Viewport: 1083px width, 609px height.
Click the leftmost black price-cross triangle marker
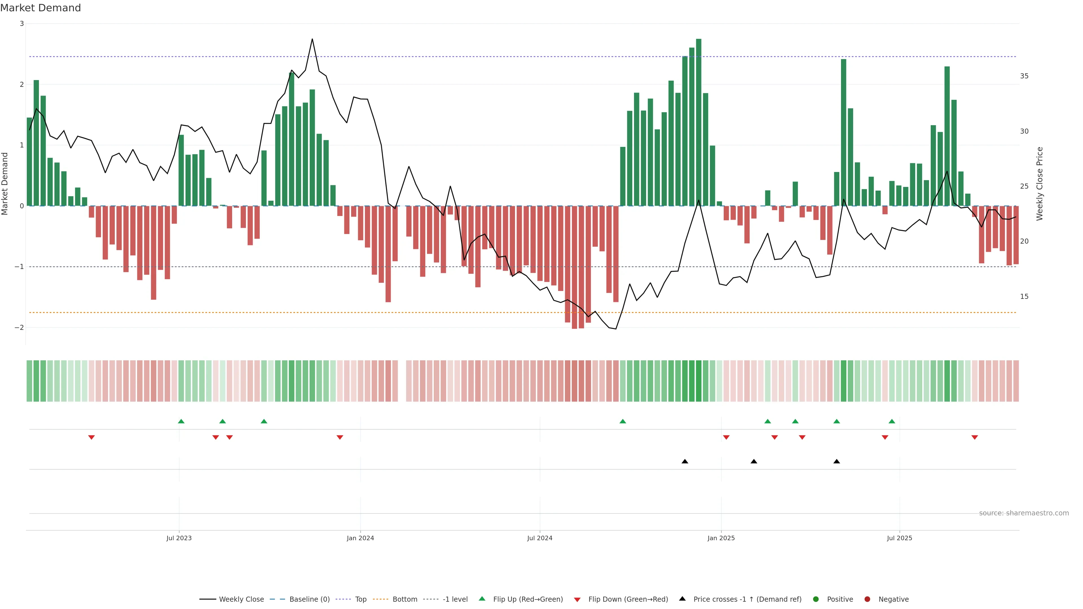[x=685, y=462]
